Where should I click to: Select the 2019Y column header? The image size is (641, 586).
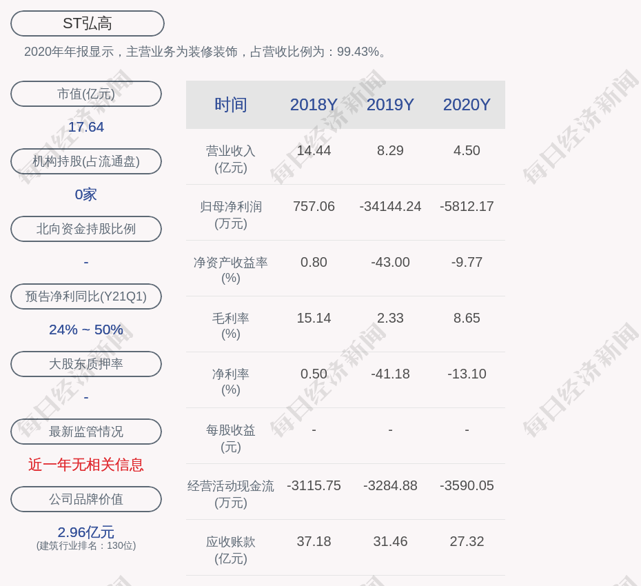[x=390, y=105]
